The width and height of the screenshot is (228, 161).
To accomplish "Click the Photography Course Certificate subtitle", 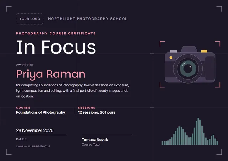I will (56, 33).
